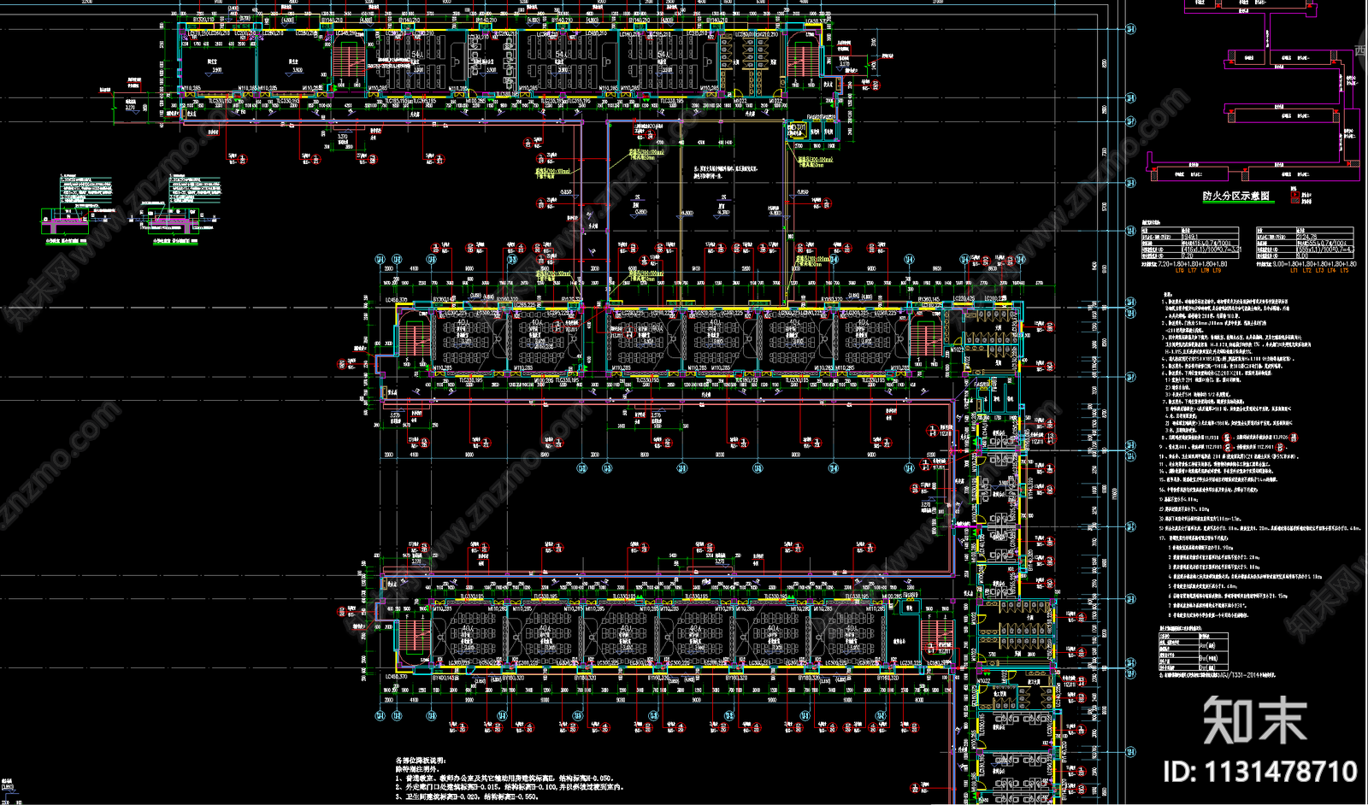
Task: Click the 1949.1 value in left table
Action: 1190,237
